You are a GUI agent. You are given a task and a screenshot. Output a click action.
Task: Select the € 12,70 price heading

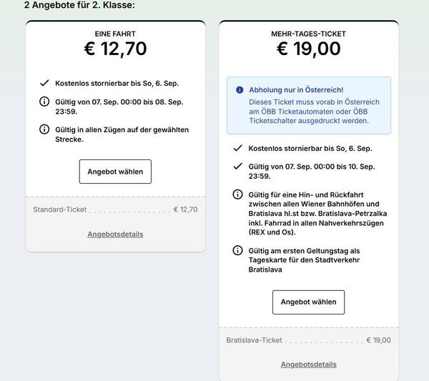pos(115,49)
